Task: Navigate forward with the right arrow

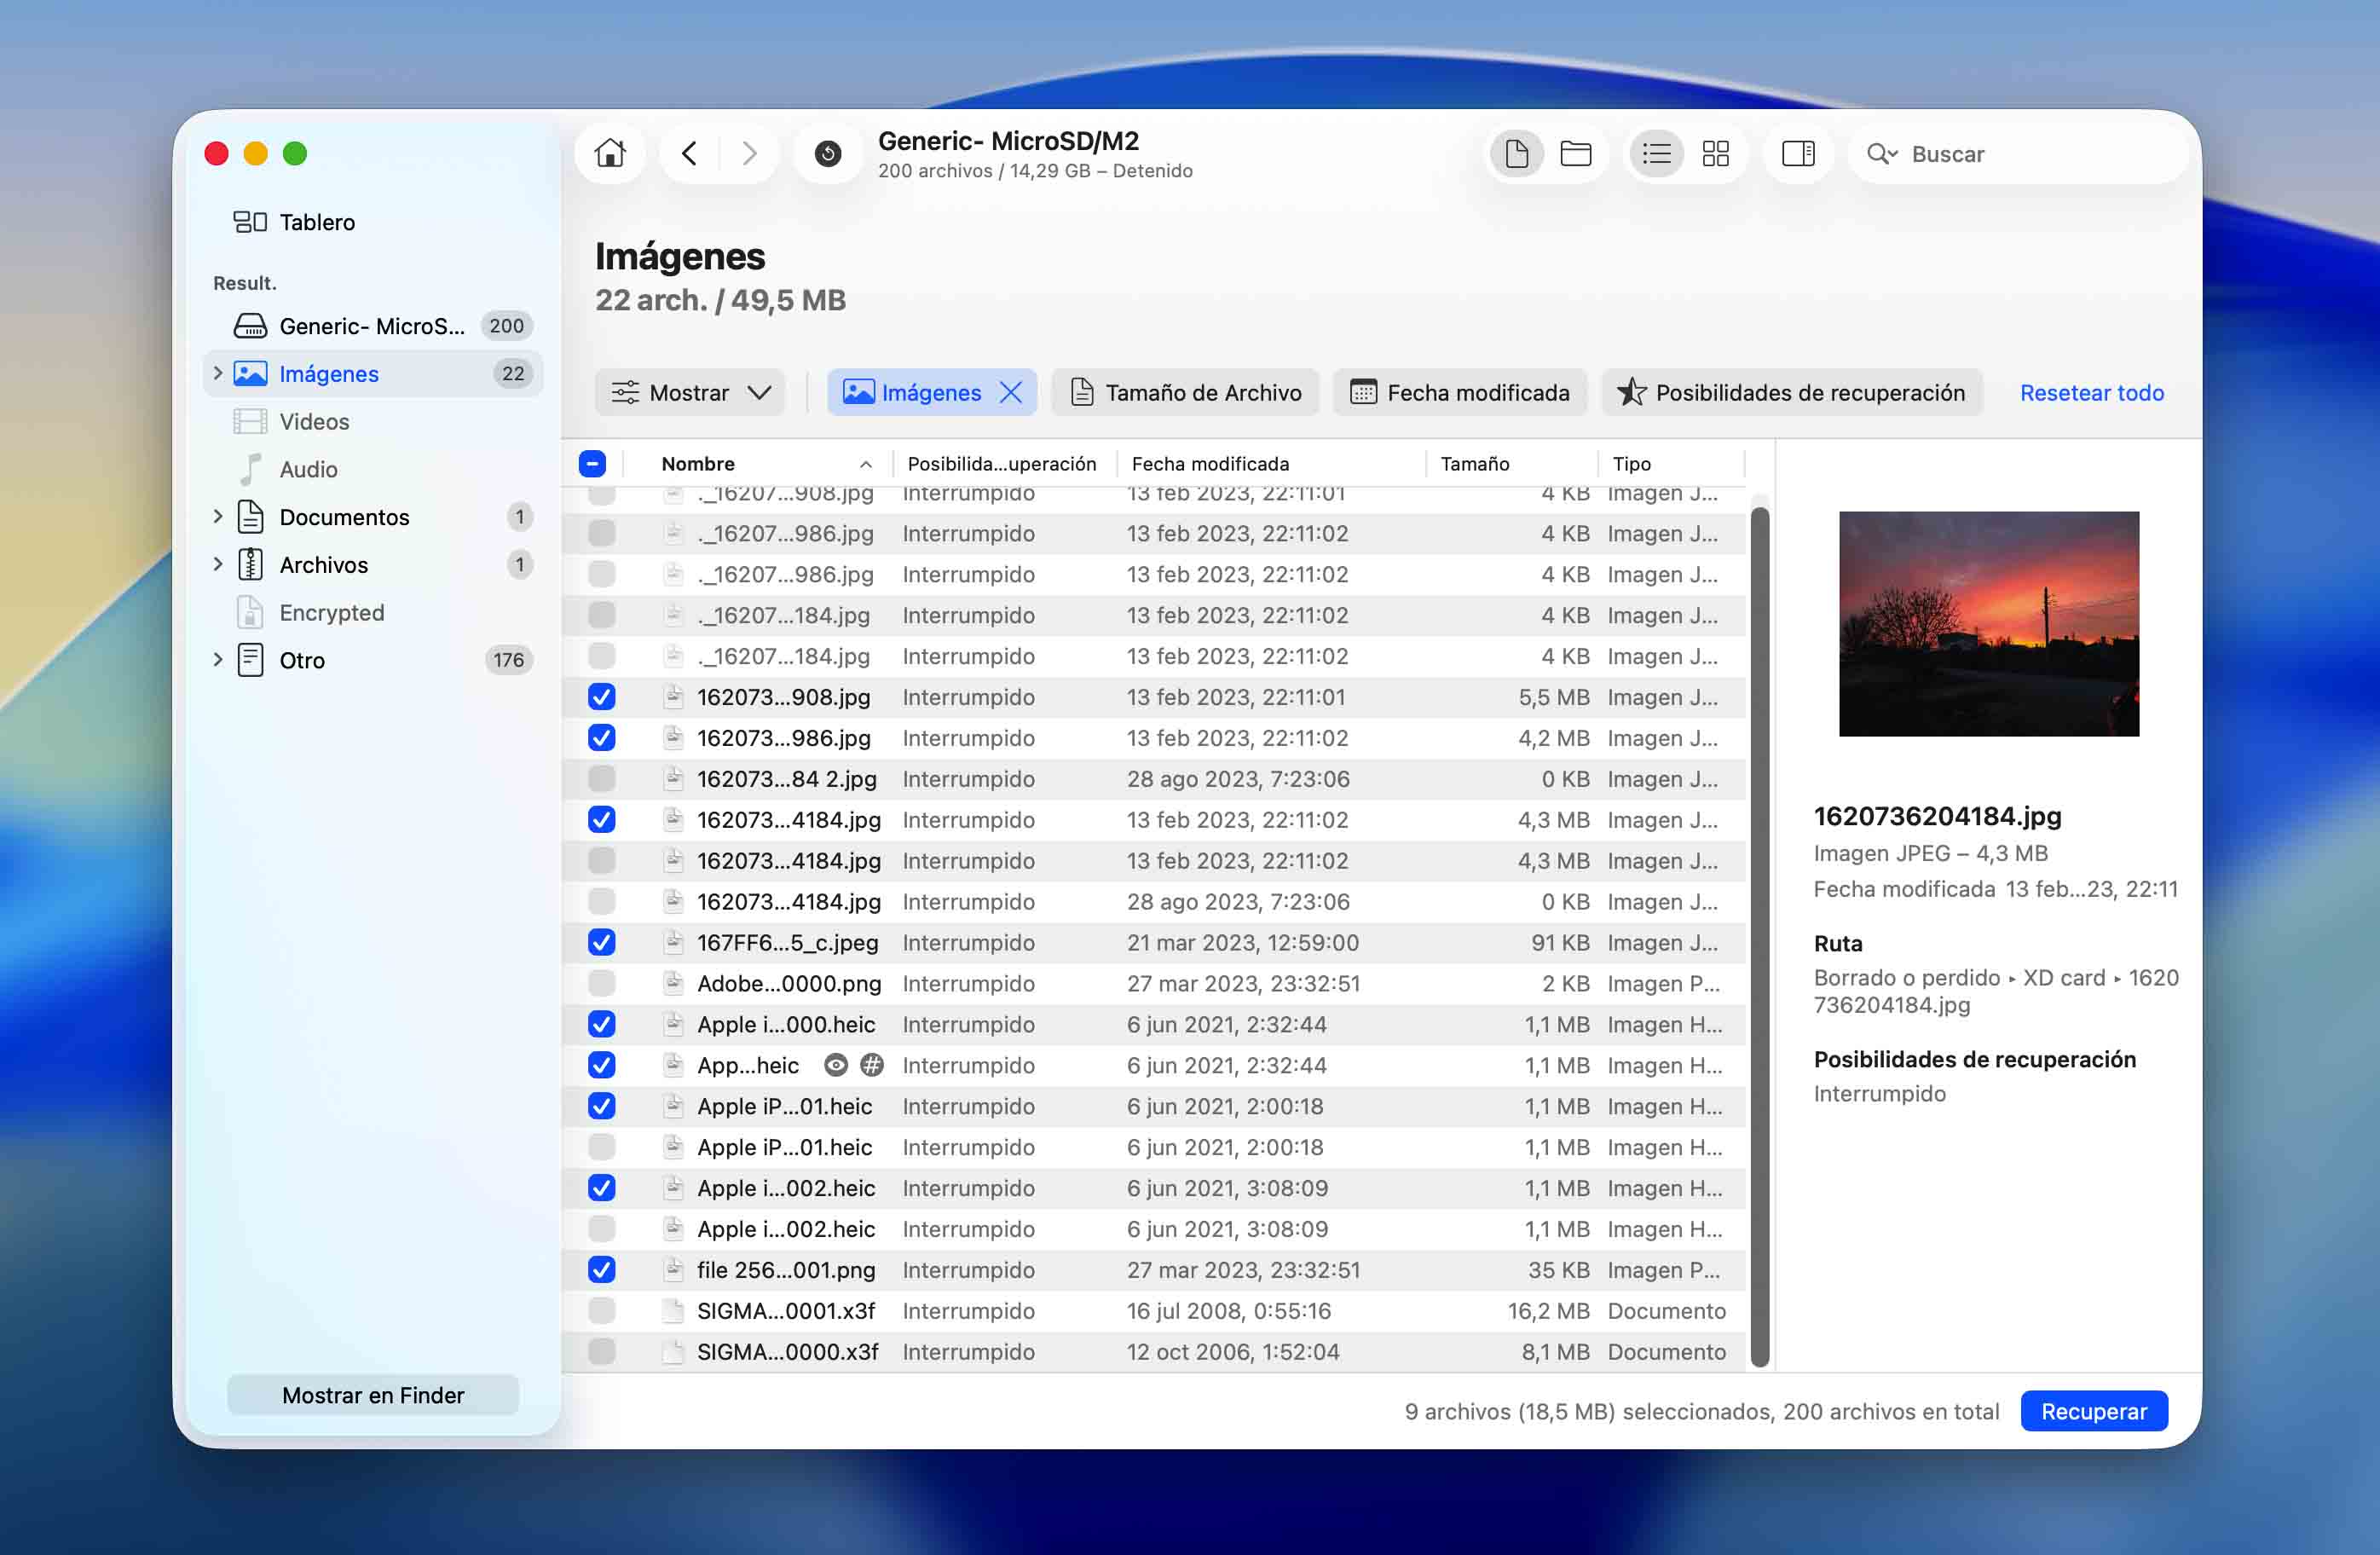Action: tap(749, 153)
